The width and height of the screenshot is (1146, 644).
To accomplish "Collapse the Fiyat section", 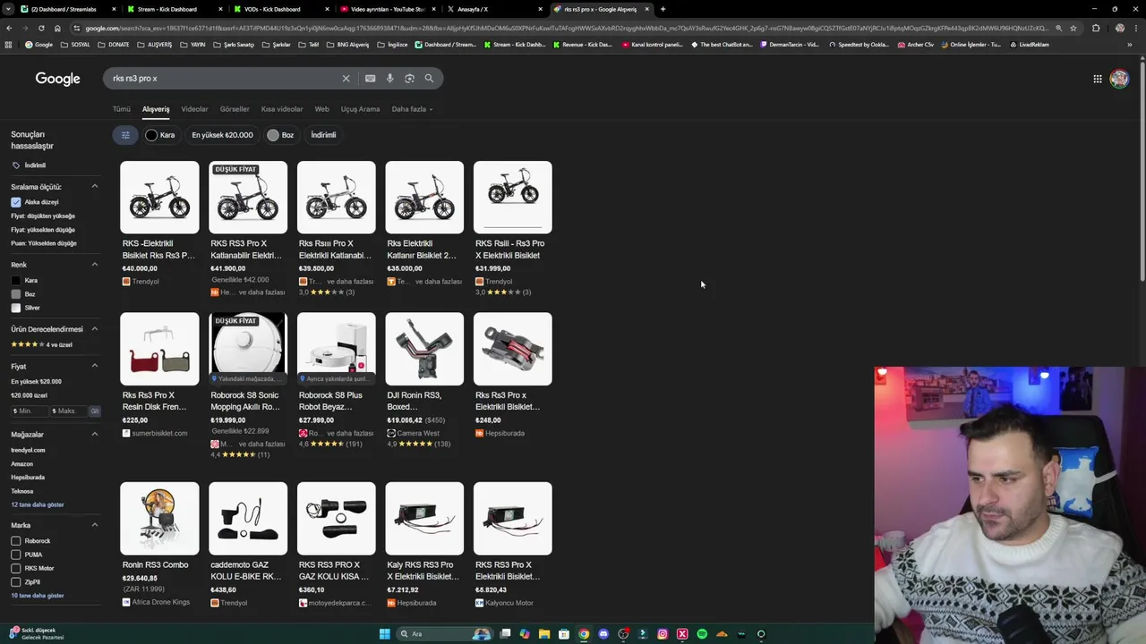I will pos(95,366).
